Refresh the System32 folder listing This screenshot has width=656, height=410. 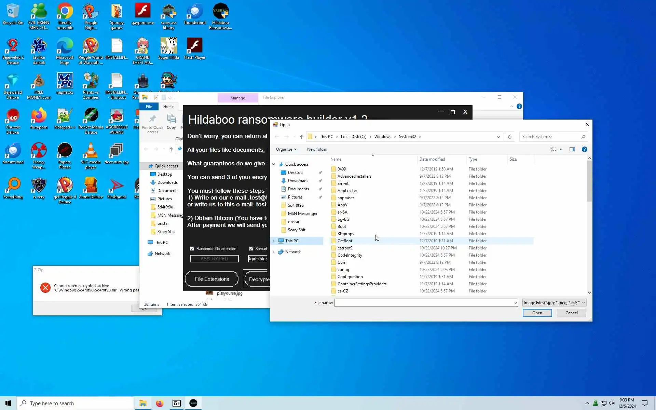(509, 137)
